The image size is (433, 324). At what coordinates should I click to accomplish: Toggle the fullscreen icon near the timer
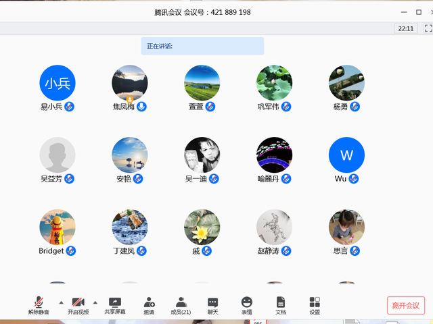[428, 28]
